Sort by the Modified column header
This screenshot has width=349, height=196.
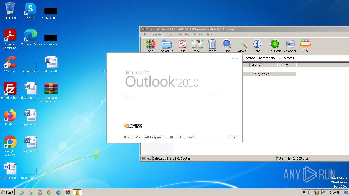pyautogui.click(x=263, y=65)
